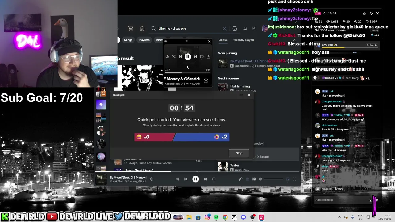Open Spotify from the taskbar
The height and width of the screenshot is (222, 395).
tap(216, 217)
